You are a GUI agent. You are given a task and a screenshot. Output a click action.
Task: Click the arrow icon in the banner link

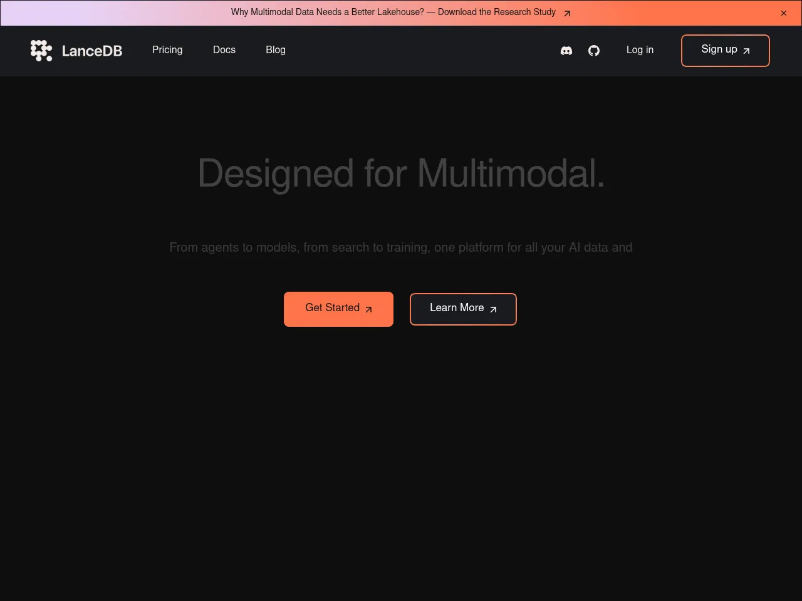567,13
